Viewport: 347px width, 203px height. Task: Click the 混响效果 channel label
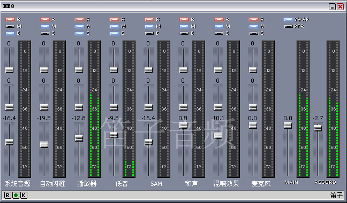226,184
